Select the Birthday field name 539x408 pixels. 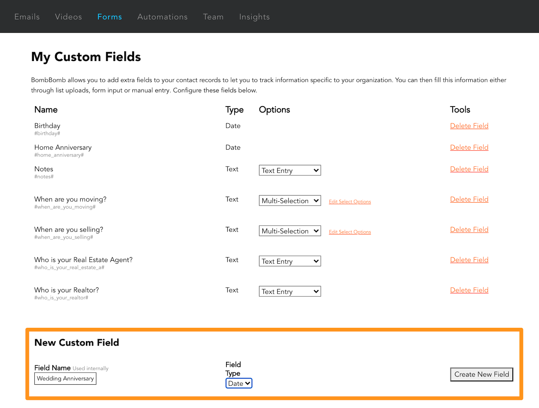[47, 126]
